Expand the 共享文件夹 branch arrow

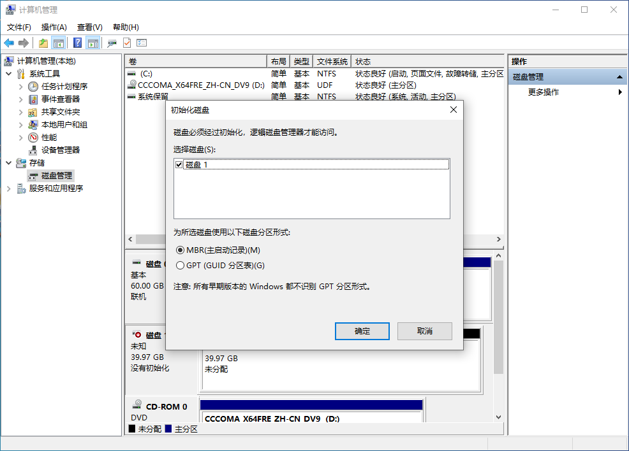click(21, 112)
